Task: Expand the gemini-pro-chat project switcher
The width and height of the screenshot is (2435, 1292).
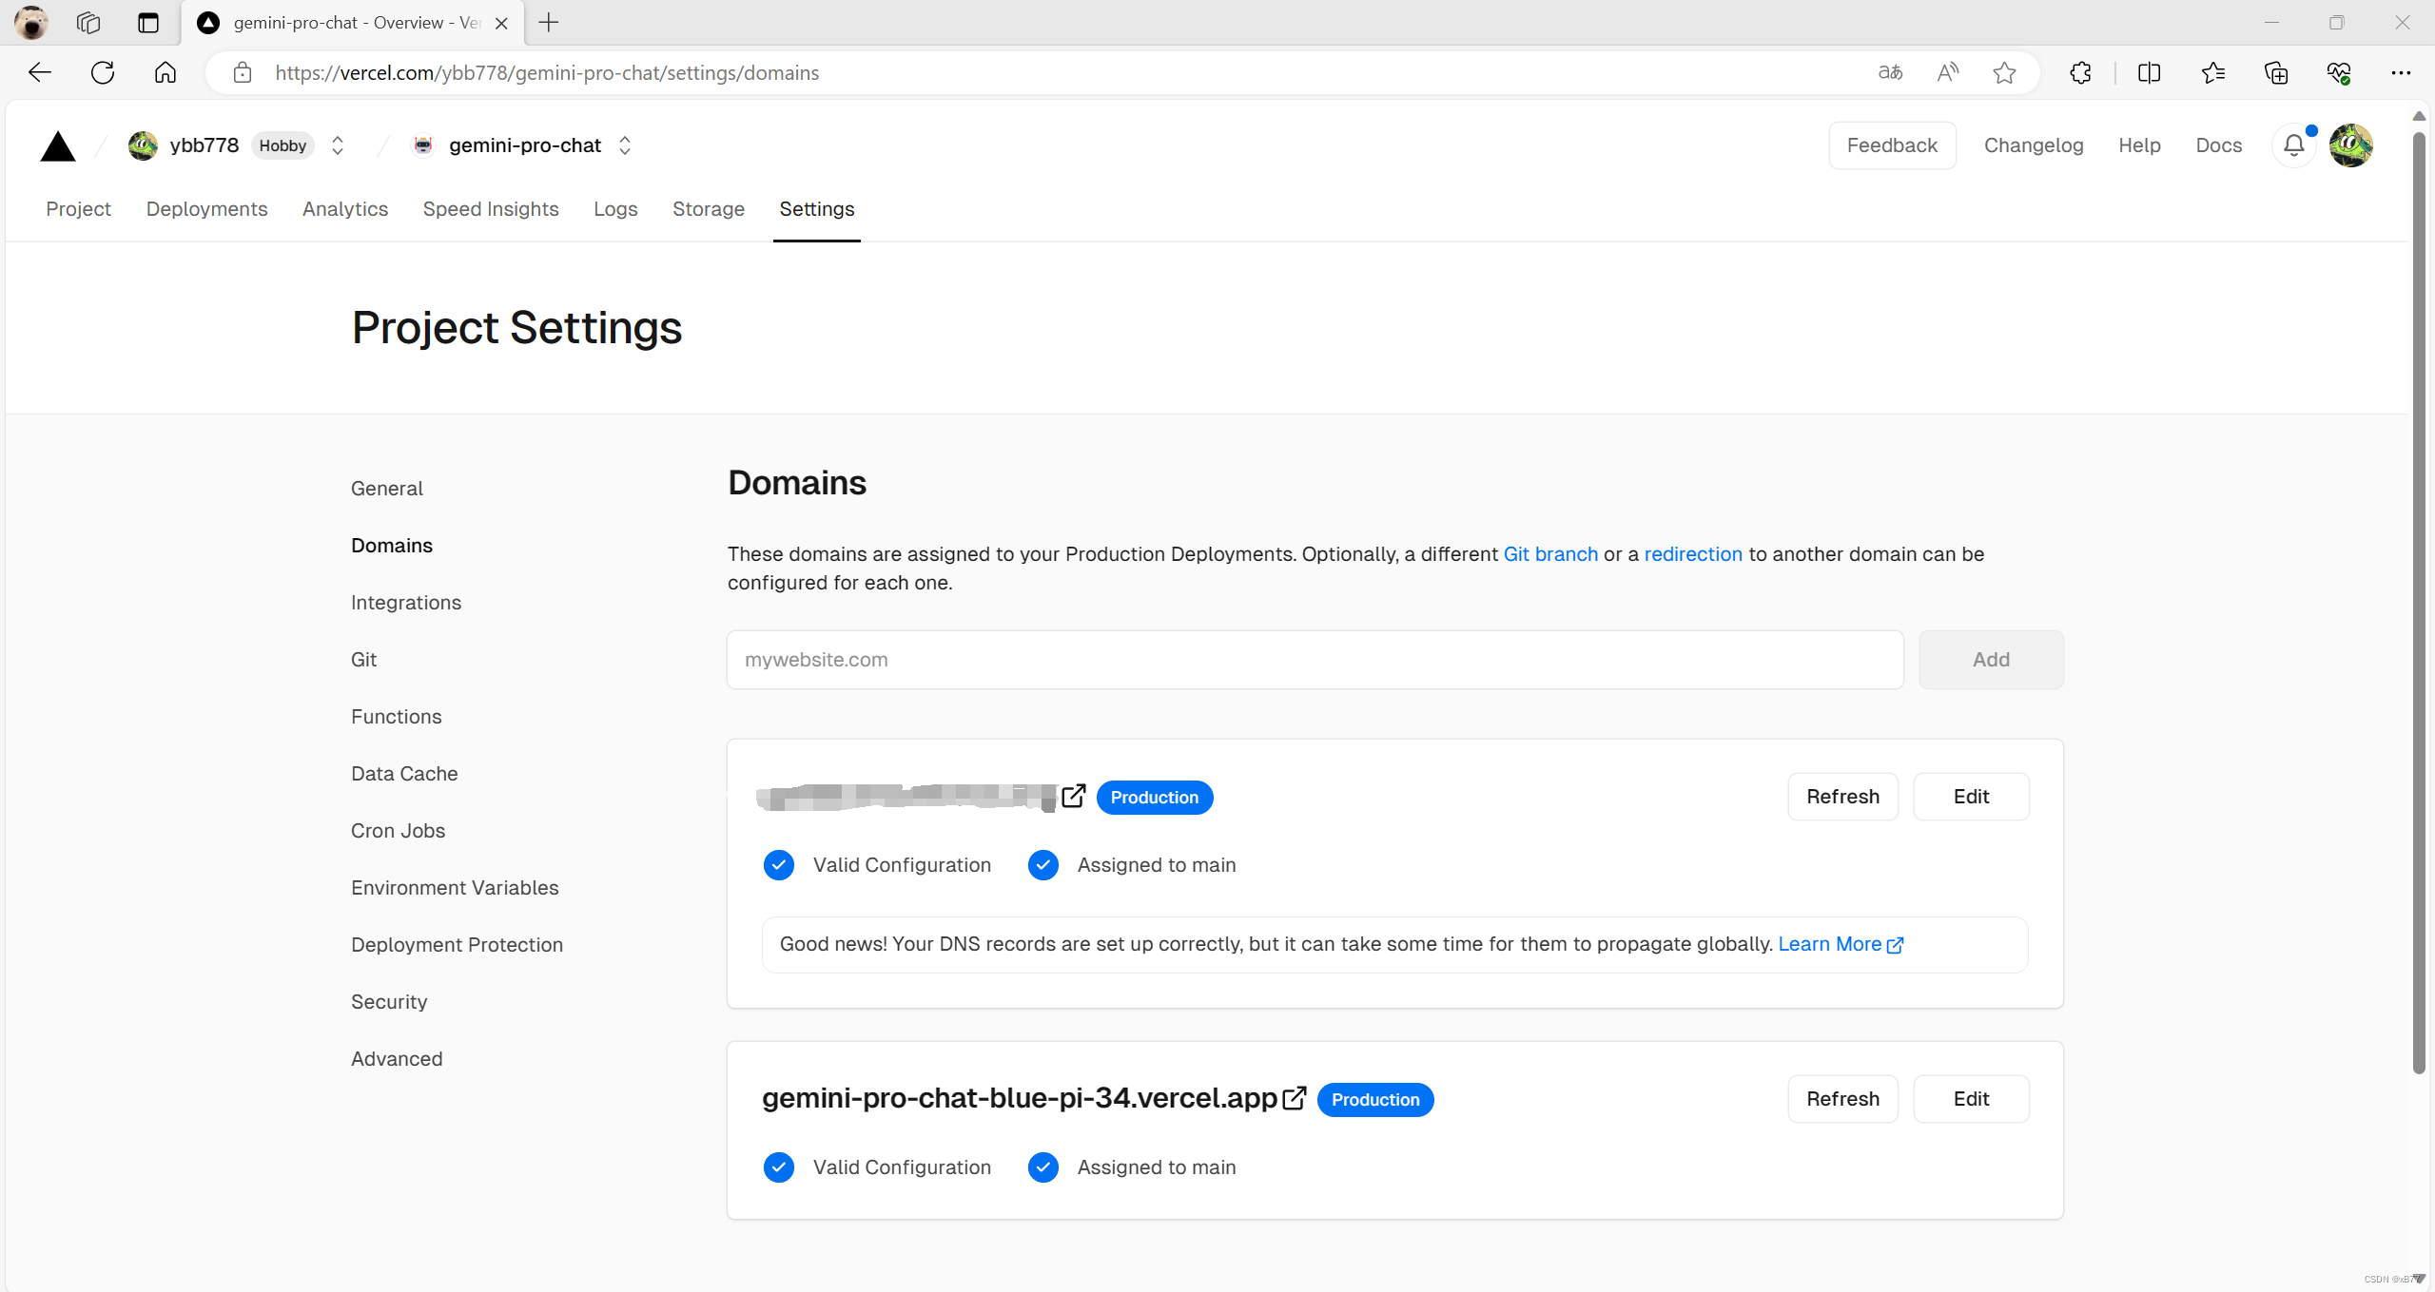Action: 625,145
